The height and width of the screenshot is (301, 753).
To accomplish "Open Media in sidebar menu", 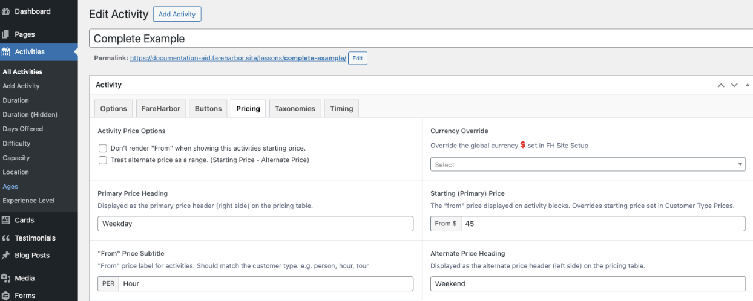I will coord(25,279).
